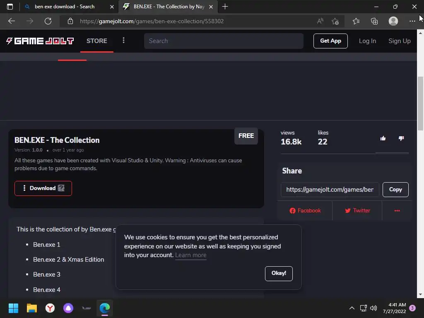Screen dimensions: 424x318
Task: Add this page to favorites star icon
Action: [335, 21]
